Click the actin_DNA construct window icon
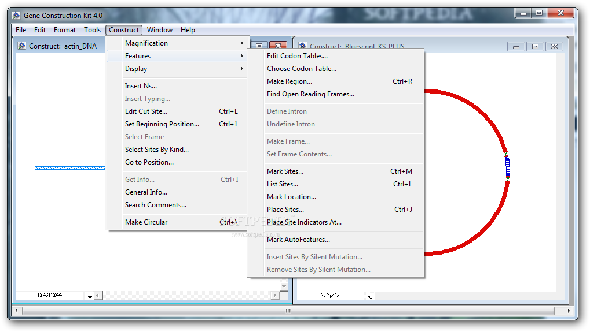 click(22, 46)
